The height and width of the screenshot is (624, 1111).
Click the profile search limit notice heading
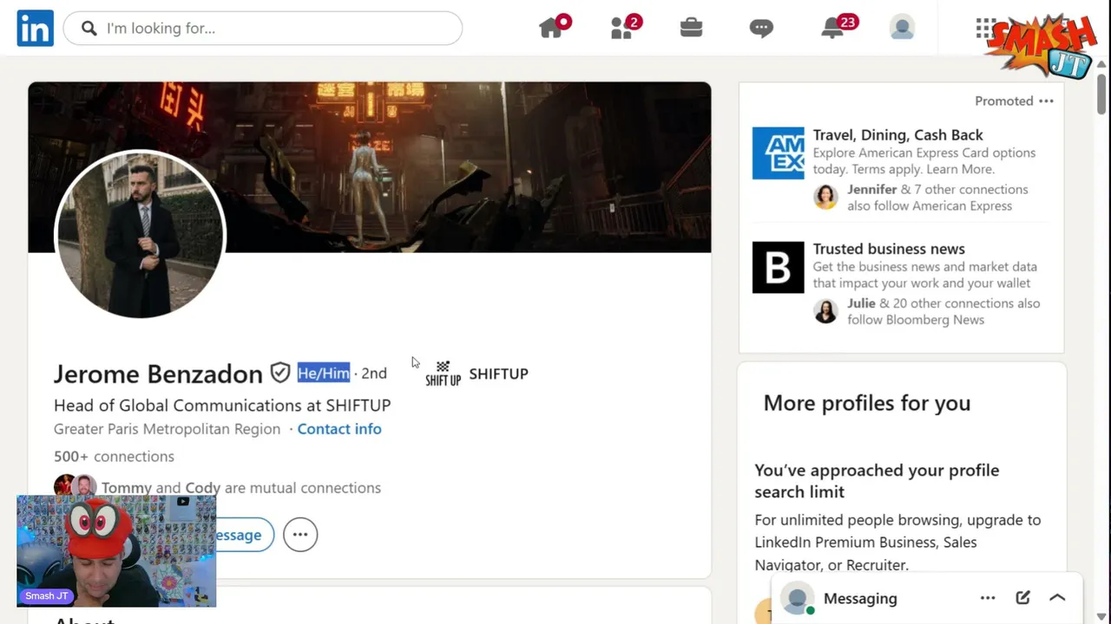tap(877, 481)
